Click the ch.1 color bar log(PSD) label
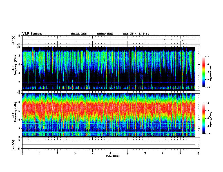The width and height of the screenshot is (223, 172). click(211, 73)
